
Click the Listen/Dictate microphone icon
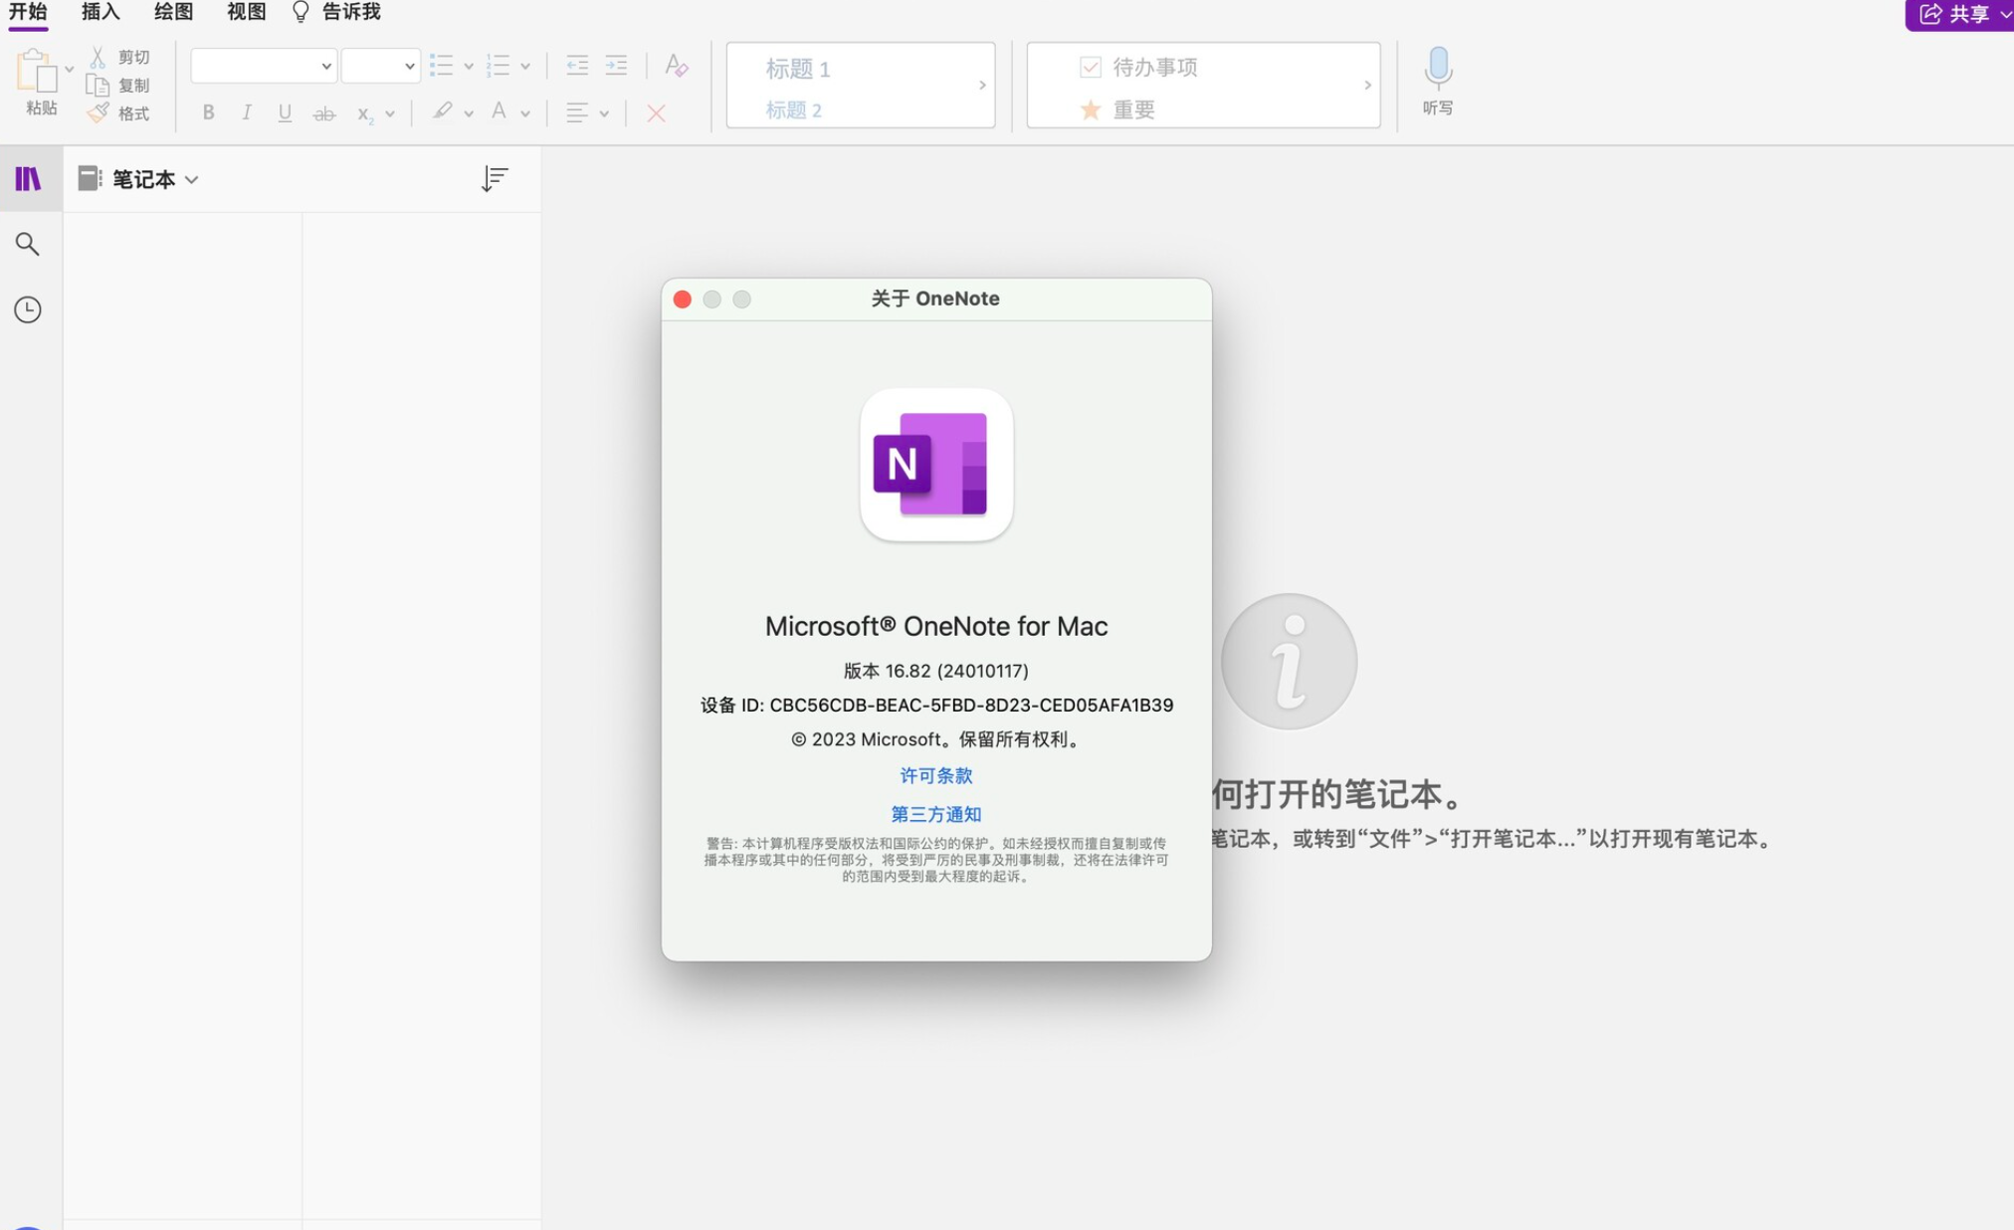tap(1437, 68)
